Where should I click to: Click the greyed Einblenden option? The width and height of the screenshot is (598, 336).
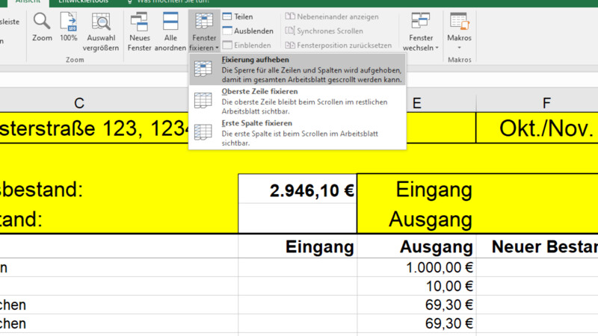click(247, 45)
